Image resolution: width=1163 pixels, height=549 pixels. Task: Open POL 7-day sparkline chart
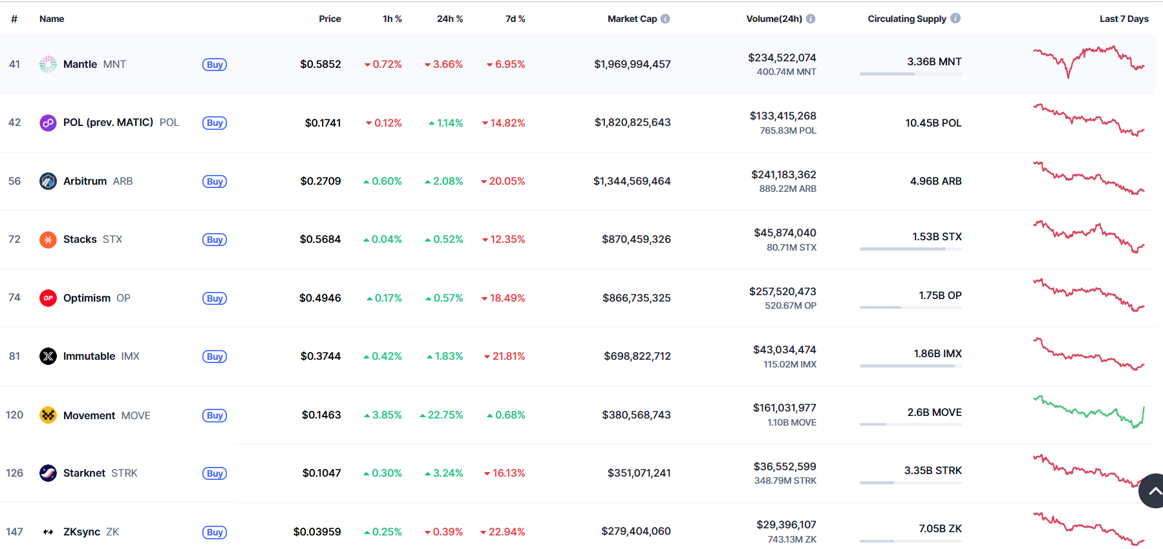[x=1089, y=120]
